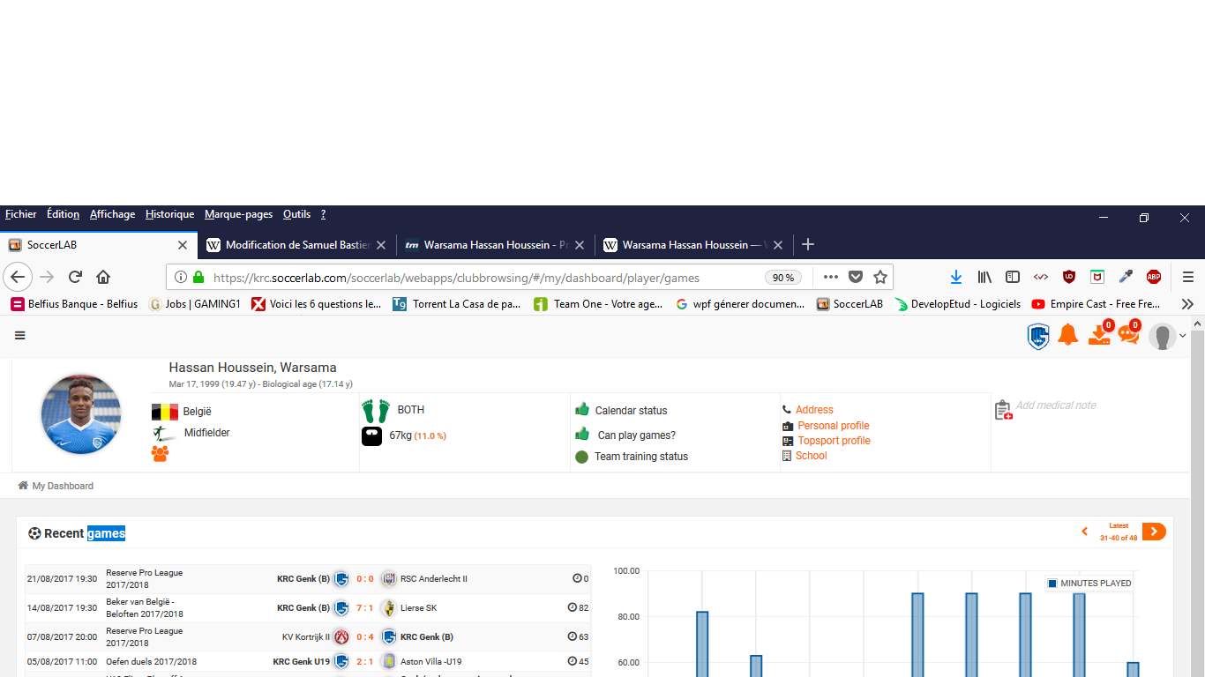The image size is (1205, 677).
Task: Open the Empire Cast YouTube bookmark
Action: point(1095,304)
